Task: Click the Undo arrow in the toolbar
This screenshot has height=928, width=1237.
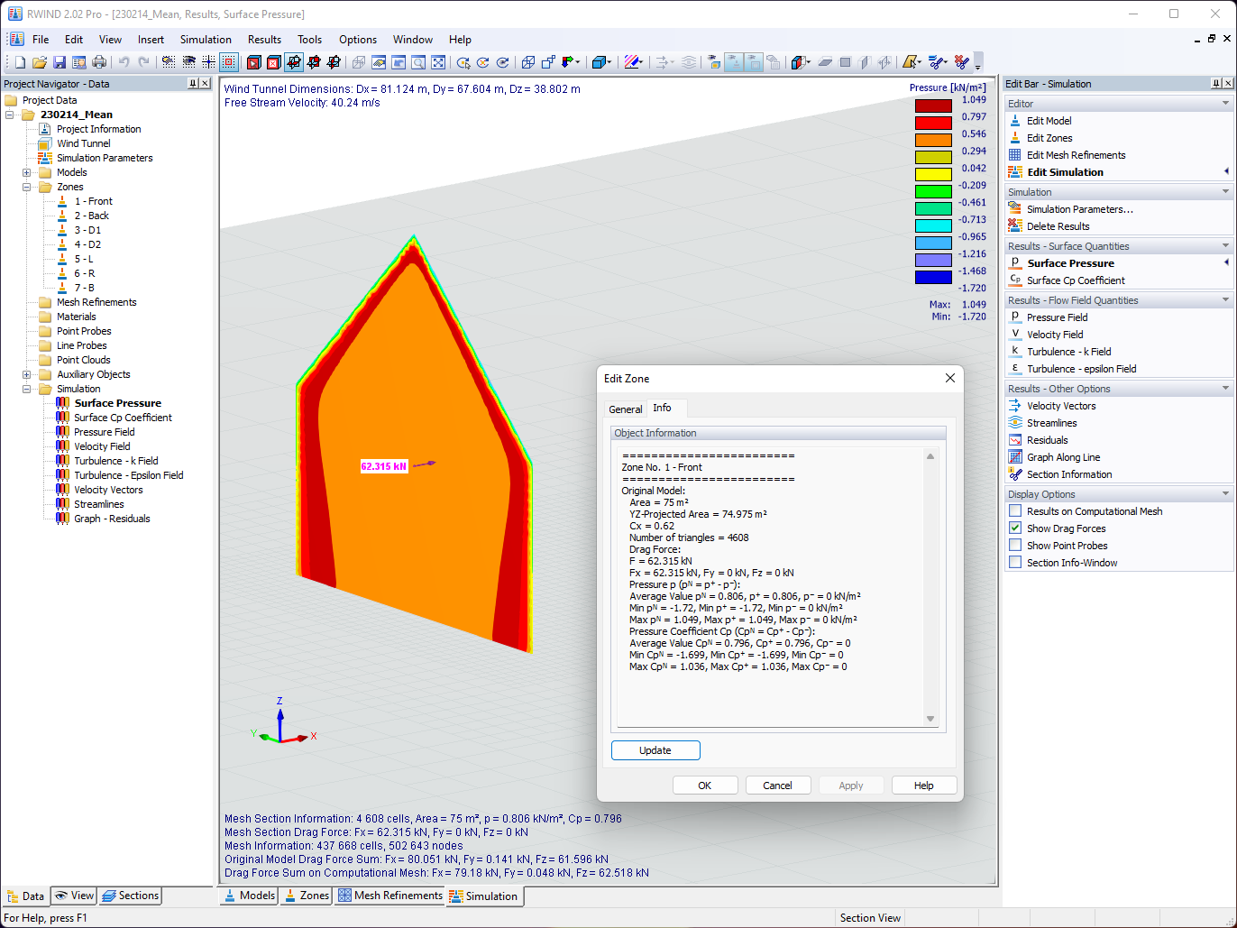Action: click(x=124, y=62)
